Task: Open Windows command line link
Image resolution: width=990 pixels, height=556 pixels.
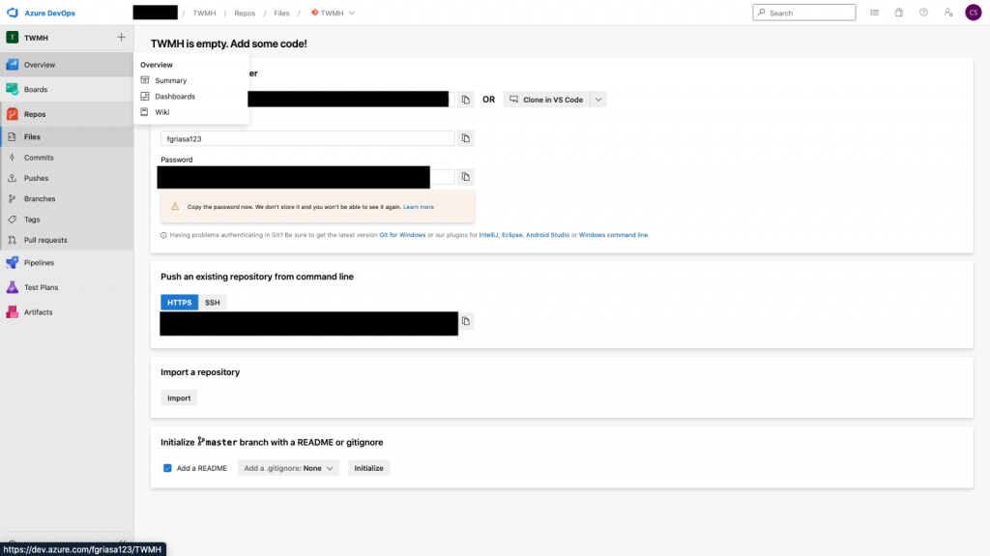Action: (613, 235)
